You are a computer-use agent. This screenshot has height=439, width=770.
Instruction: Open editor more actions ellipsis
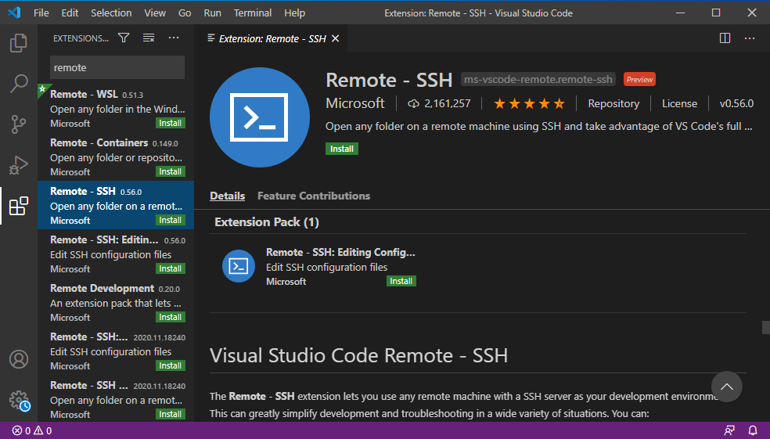750,38
